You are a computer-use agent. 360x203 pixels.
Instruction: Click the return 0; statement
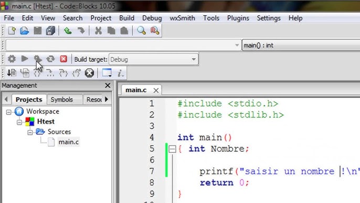[x=224, y=182]
